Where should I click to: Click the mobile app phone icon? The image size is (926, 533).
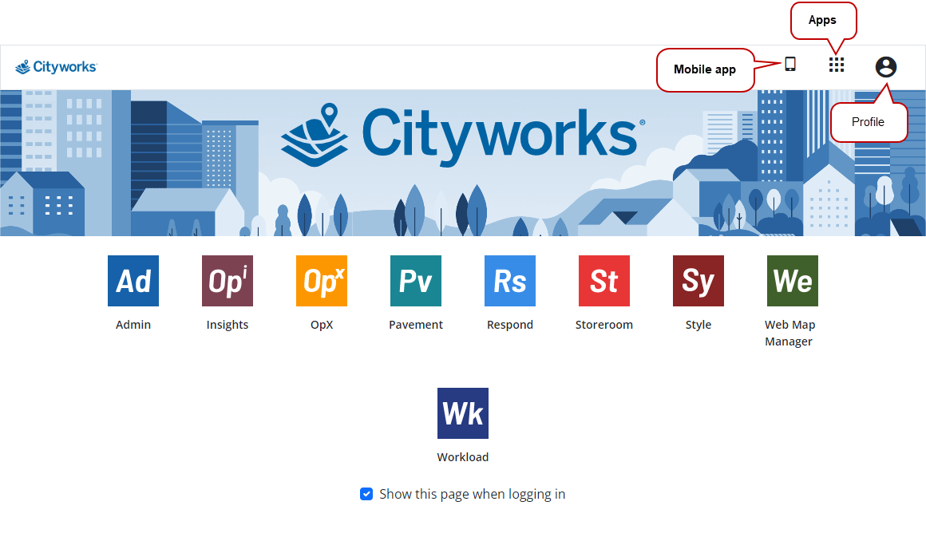[x=790, y=65]
